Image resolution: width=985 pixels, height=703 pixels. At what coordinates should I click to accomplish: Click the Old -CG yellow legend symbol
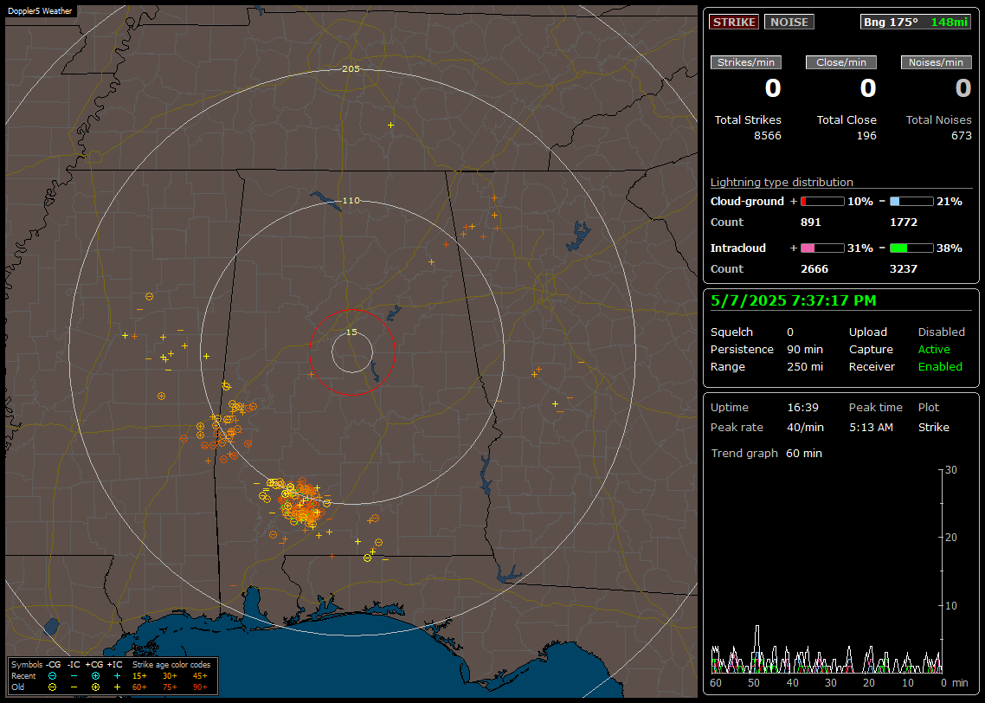point(52,687)
